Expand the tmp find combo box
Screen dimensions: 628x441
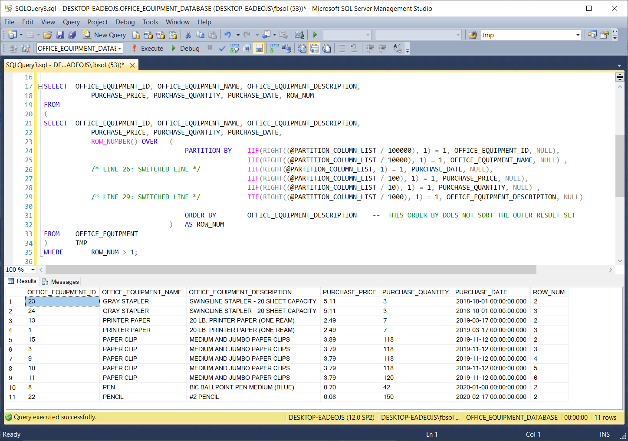click(578, 35)
